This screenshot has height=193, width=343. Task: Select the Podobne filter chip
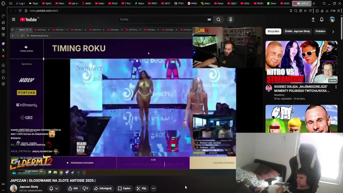click(320, 31)
